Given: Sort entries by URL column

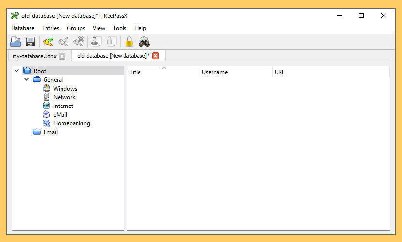Looking at the screenshot, I should click(x=331, y=72).
